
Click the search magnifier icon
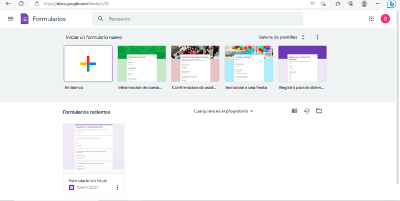coord(101,19)
